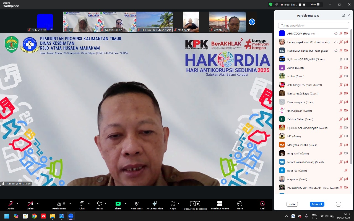Image resolution: width=354 pixels, height=221 pixels.
Task: Click the Invite button
Action: point(292,204)
